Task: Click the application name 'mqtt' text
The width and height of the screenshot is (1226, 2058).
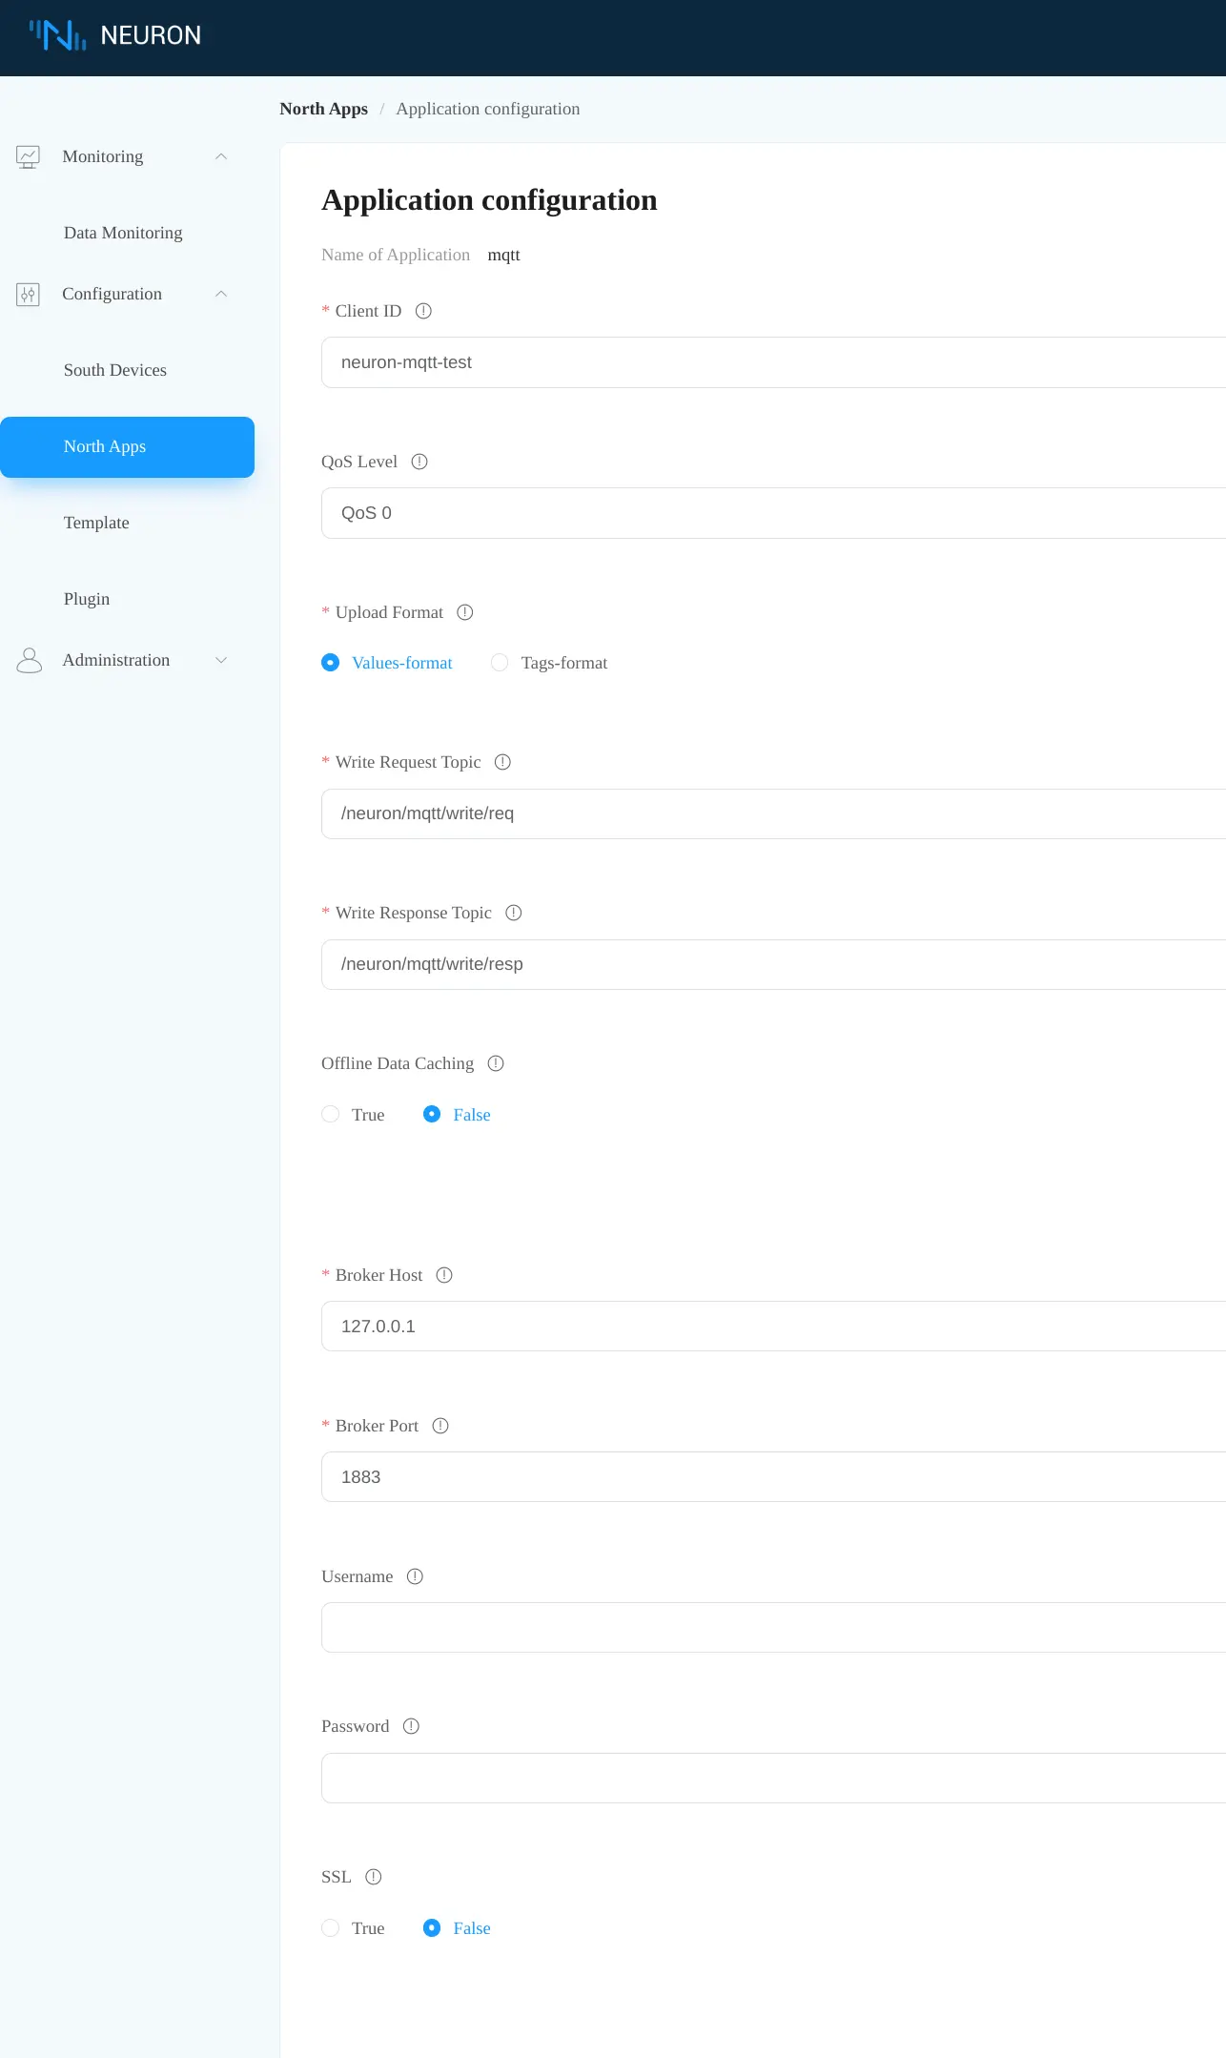Action: point(504,255)
